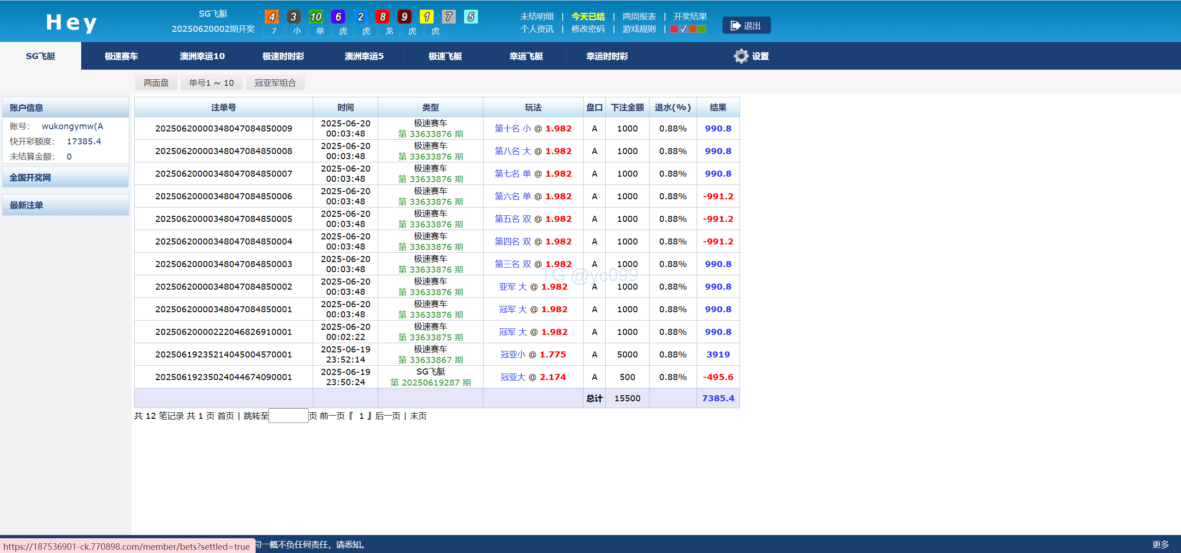Select the green theme color swatch
The width and height of the screenshot is (1181, 553).
point(702,29)
